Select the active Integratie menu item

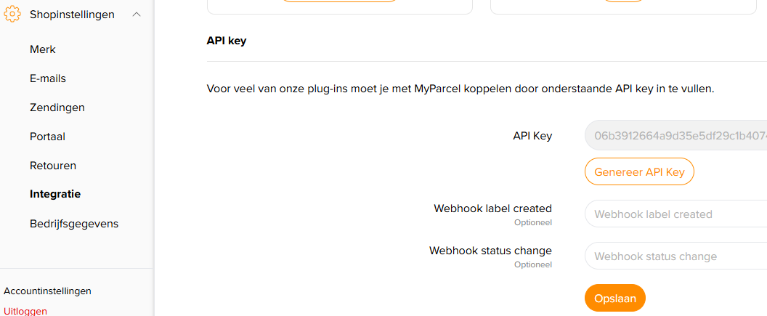click(x=55, y=194)
